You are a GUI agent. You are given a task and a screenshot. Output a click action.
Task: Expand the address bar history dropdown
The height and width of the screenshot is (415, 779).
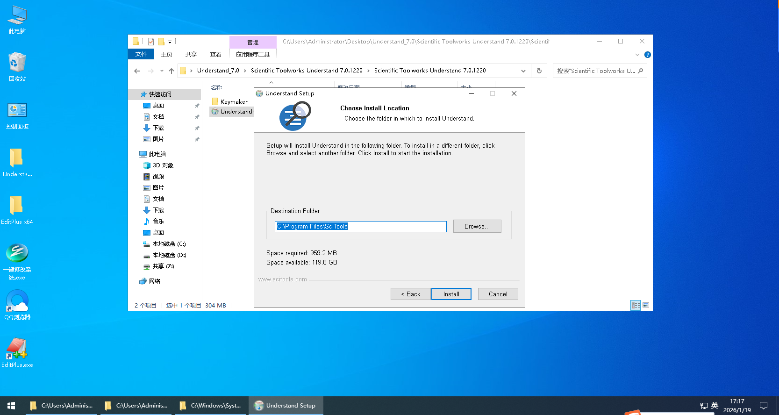tap(523, 71)
